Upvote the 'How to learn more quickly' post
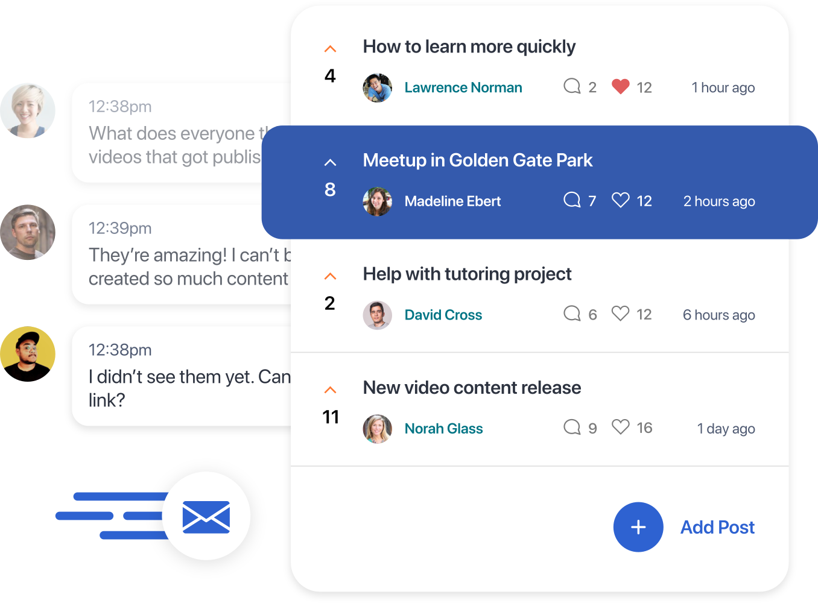Image resolution: width=818 pixels, height=603 pixels. click(x=330, y=49)
